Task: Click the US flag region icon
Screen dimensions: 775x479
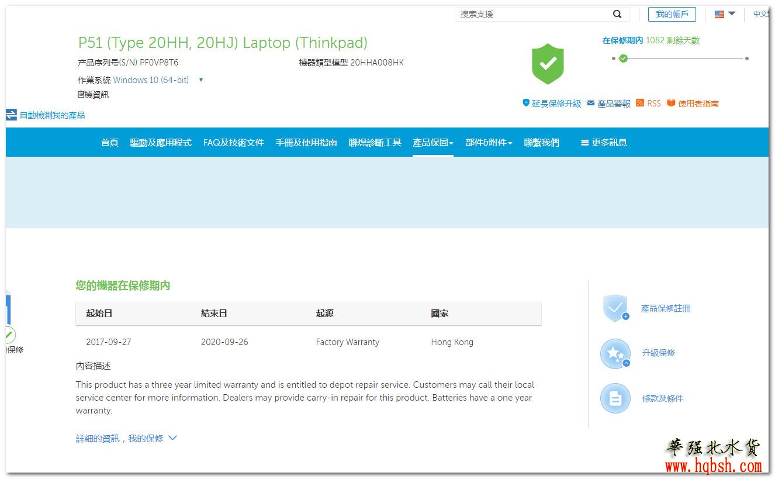Action: [x=719, y=14]
